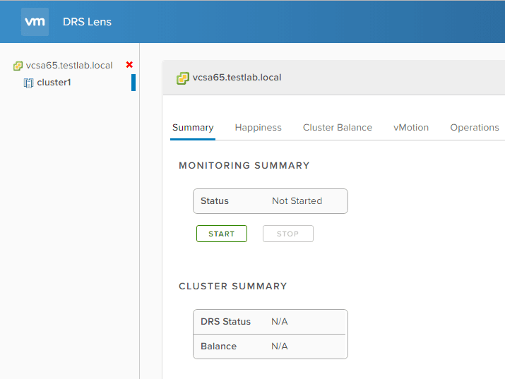Click the VMware "vm" logo icon

pyautogui.click(x=35, y=22)
